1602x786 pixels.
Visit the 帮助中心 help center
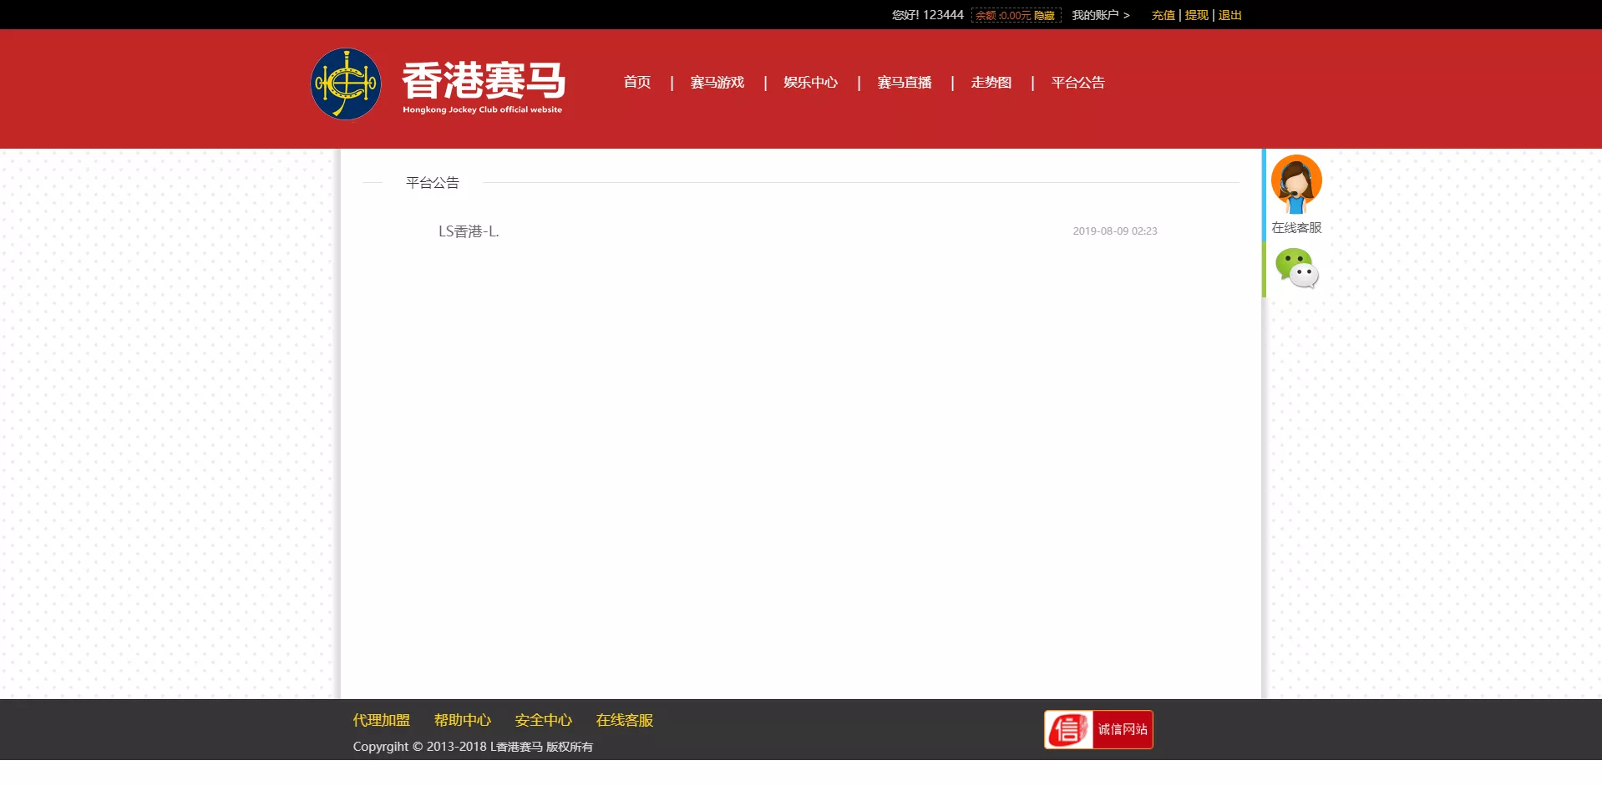(463, 720)
